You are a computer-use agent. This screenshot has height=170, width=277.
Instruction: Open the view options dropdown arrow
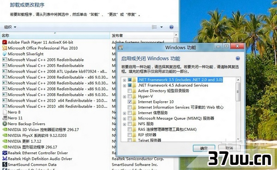click(x=162, y=27)
